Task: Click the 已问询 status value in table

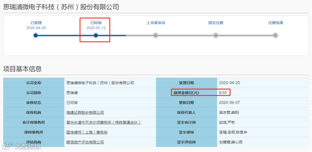Action: click(x=72, y=103)
